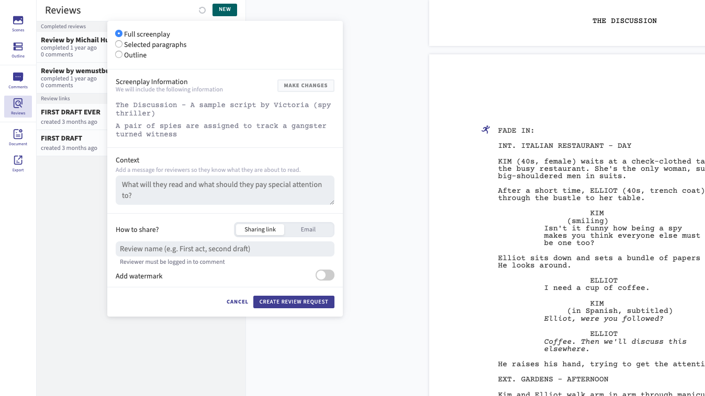The width and height of the screenshot is (705, 396).
Task: Click the review name input field
Action: (x=225, y=249)
